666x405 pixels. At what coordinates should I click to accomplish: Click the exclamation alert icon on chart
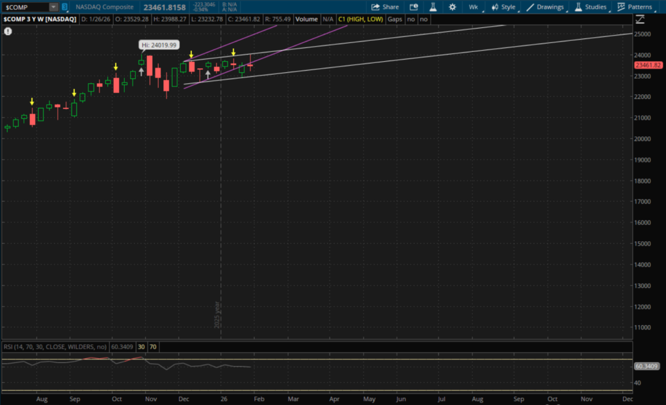pos(8,31)
